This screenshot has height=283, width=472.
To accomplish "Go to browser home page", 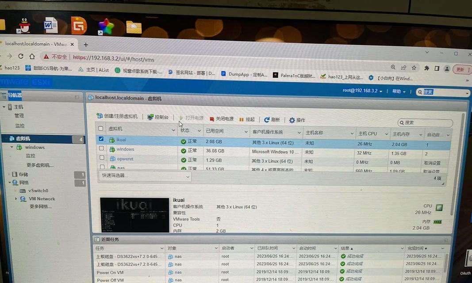I will click(x=32, y=56).
